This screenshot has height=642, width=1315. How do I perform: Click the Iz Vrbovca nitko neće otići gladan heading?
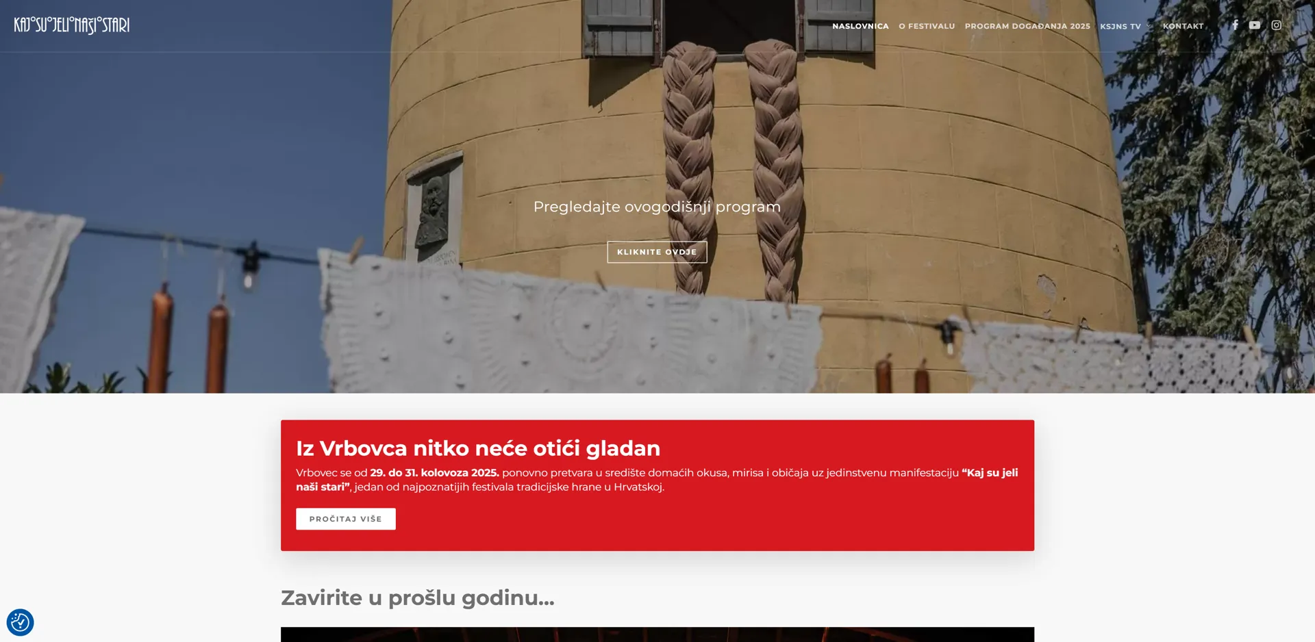click(x=477, y=448)
